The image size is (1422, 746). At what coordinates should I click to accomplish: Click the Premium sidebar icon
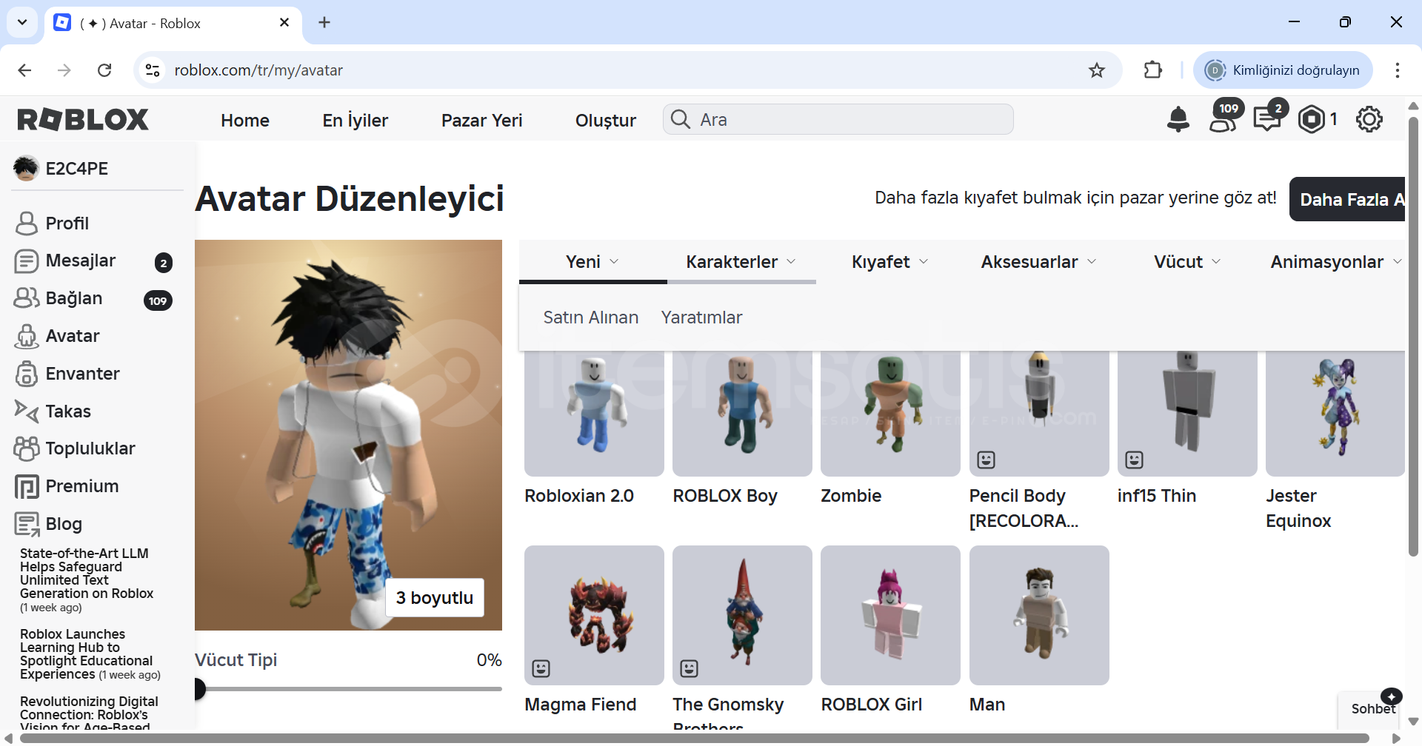(x=27, y=486)
